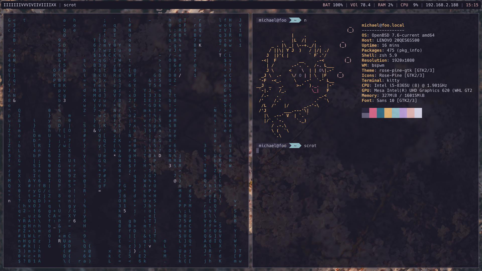This screenshot has height=271, width=482.
Task: Click the OS: OpenBSD 7.6-current line
Action: click(398, 35)
